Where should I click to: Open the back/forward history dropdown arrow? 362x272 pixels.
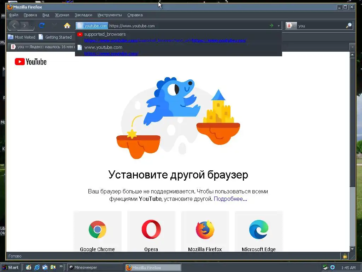coord(31,25)
